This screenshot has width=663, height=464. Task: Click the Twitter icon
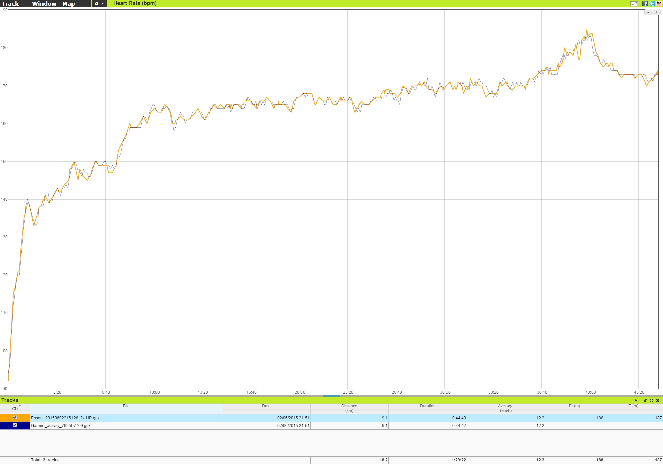pyautogui.click(x=652, y=4)
